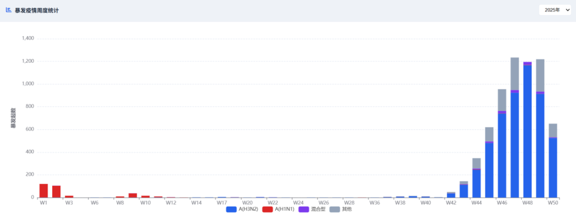
Task: Toggle the A(H1N1) legend series
Action: click(282, 209)
